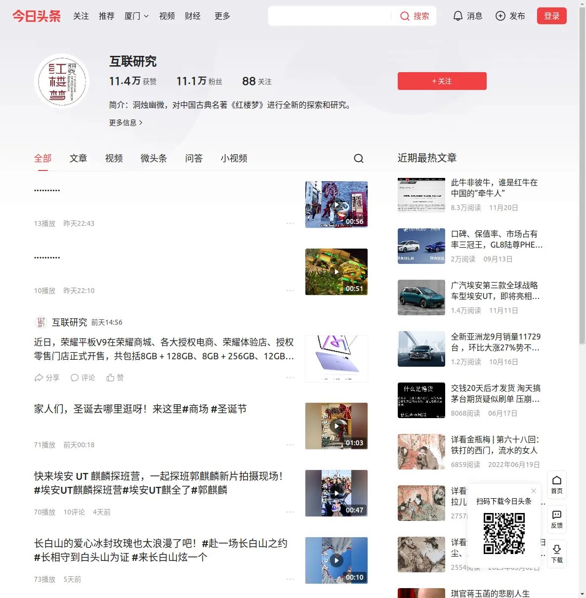Click the 首页 home floating icon

[x=557, y=485]
